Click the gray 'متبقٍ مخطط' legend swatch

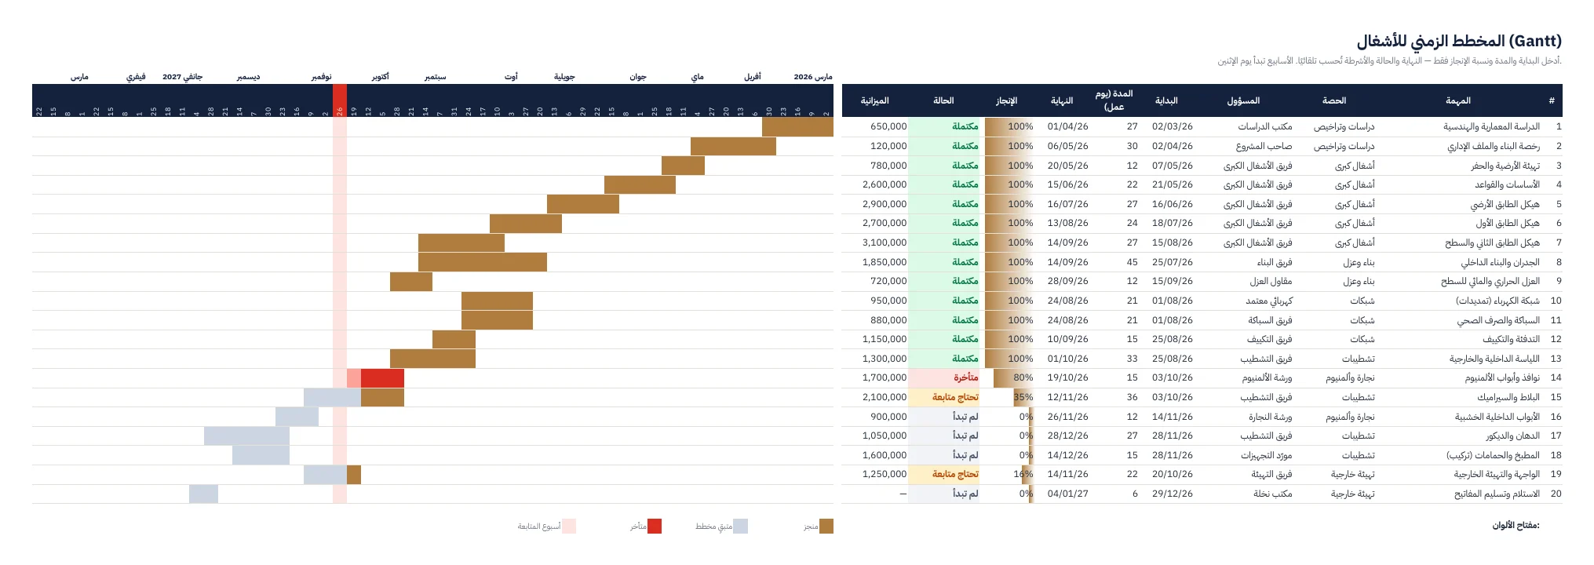click(740, 526)
